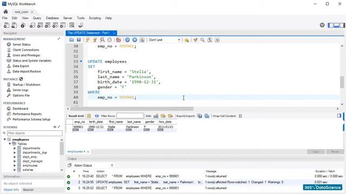
Task: Stop the running query icon
Action: pos(109,40)
